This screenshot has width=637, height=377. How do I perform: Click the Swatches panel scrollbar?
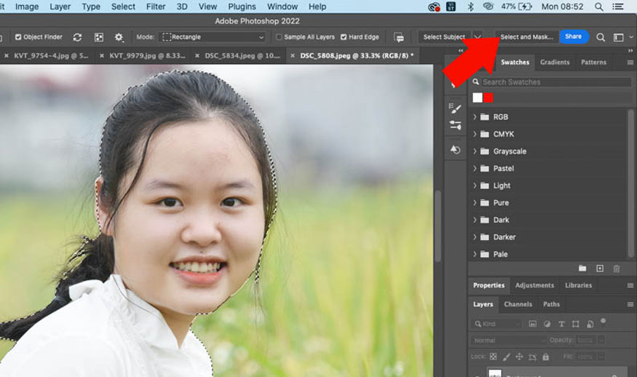pyautogui.click(x=630, y=183)
